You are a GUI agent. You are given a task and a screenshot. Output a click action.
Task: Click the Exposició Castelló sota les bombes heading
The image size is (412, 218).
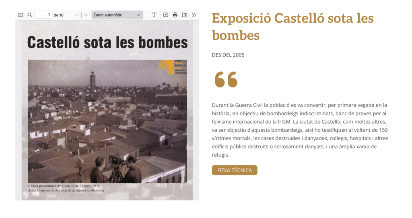(293, 27)
